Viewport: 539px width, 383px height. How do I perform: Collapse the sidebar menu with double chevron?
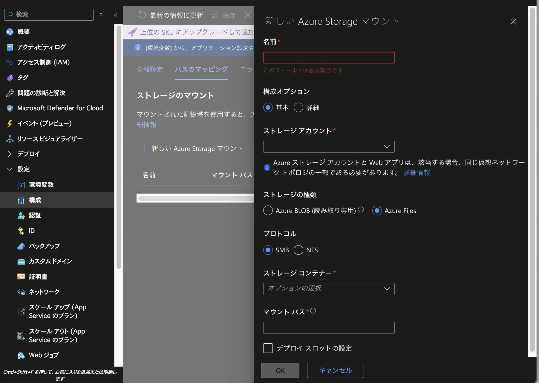116,15
